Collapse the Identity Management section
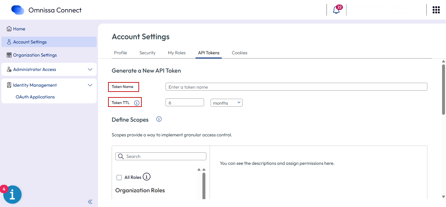Image resolution: width=446 pixels, height=207 pixels. click(90, 85)
